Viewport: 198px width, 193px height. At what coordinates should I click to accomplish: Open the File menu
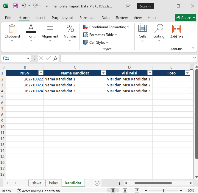click(8, 18)
